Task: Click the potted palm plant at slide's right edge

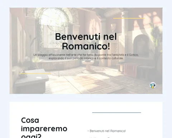Action: point(156,36)
